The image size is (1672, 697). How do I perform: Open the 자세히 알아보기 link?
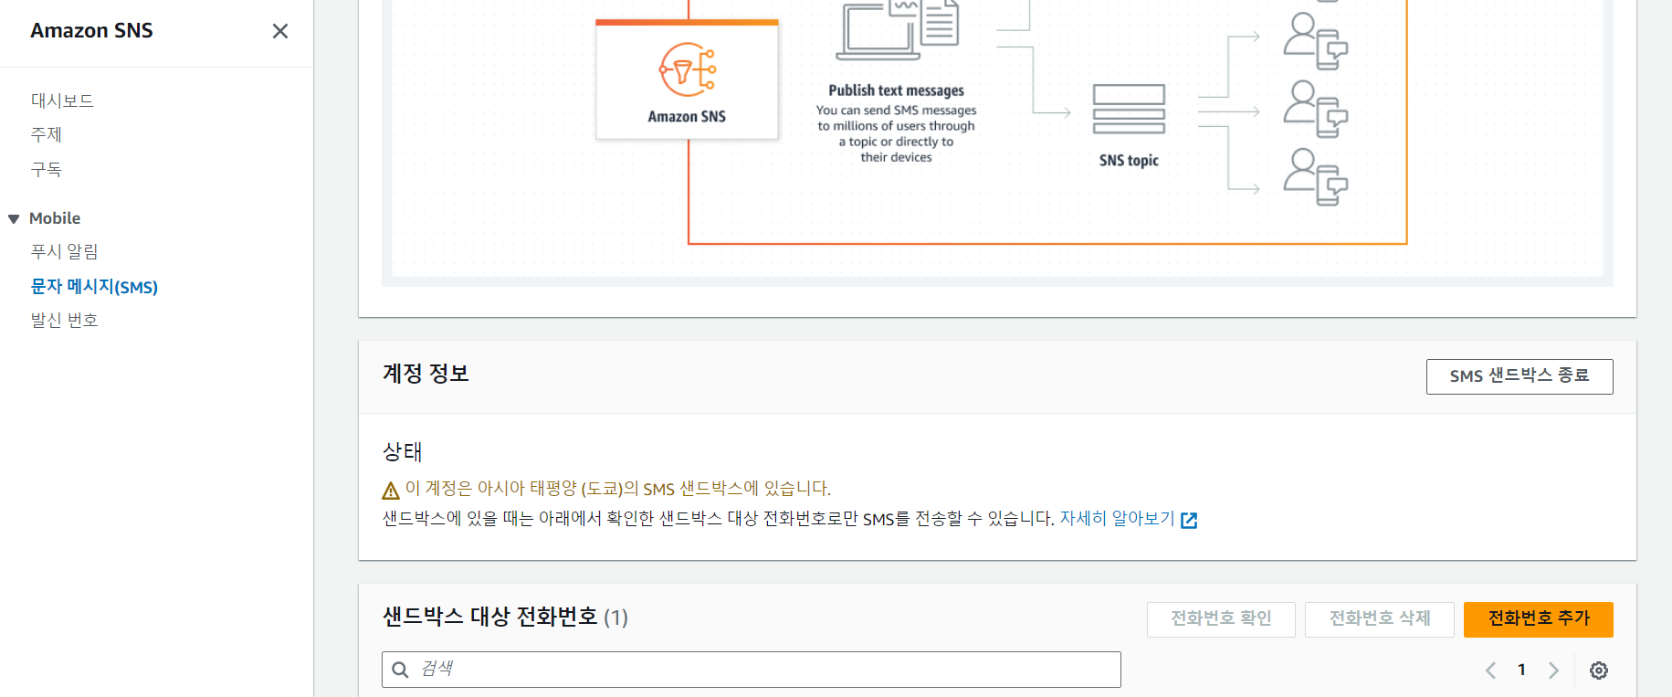[1117, 518]
